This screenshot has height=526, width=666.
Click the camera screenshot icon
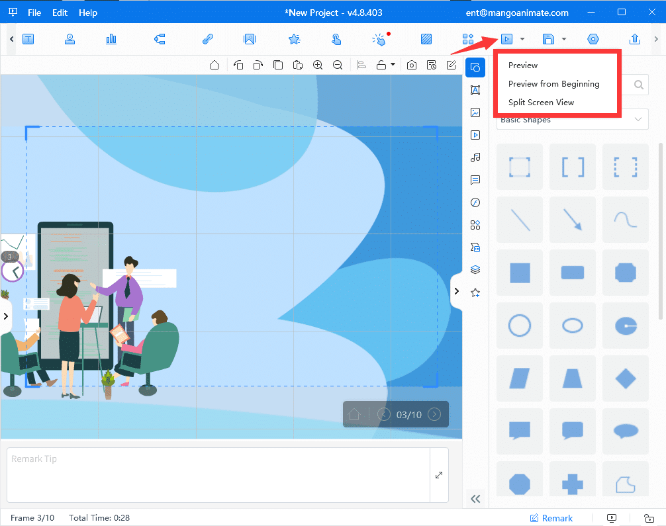click(x=412, y=65)
